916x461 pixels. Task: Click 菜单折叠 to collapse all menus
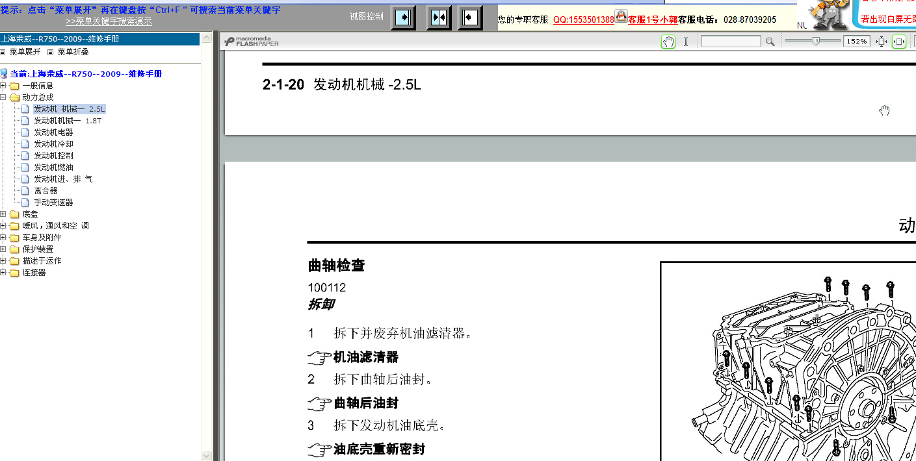[73, 52]
